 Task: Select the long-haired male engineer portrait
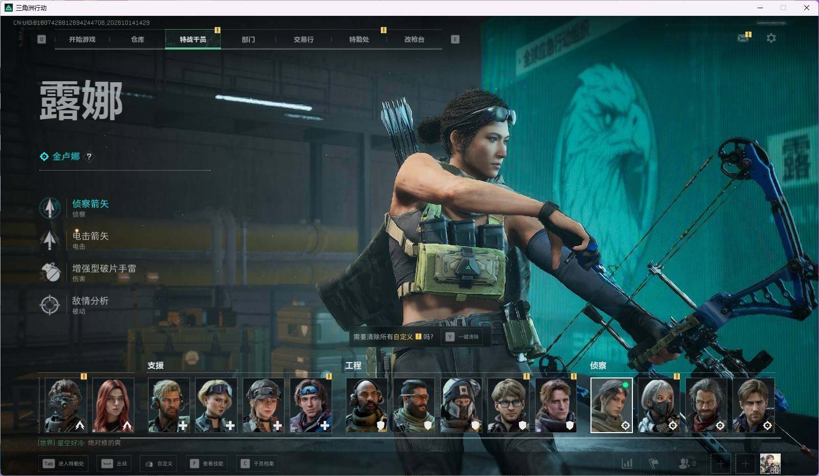pyautogui.click(x=556, y=406)
